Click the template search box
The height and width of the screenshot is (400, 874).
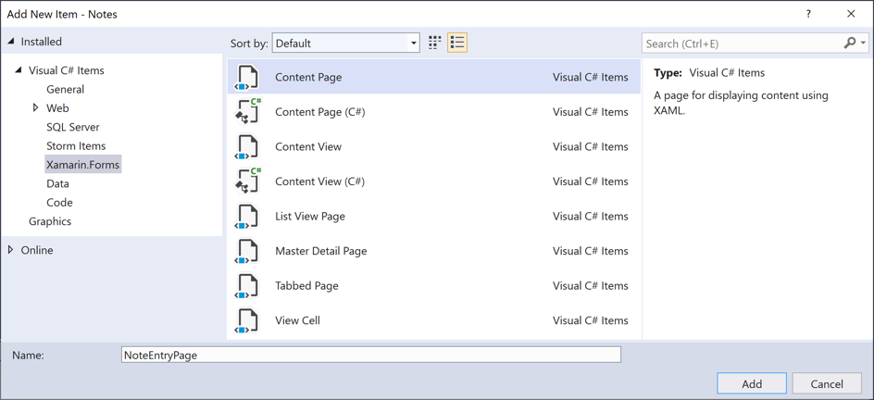coord(743,44)
